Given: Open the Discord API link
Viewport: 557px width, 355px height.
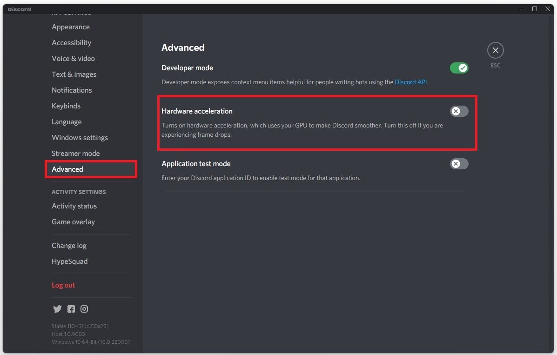Looking at the screenshot, I should 410,82.
